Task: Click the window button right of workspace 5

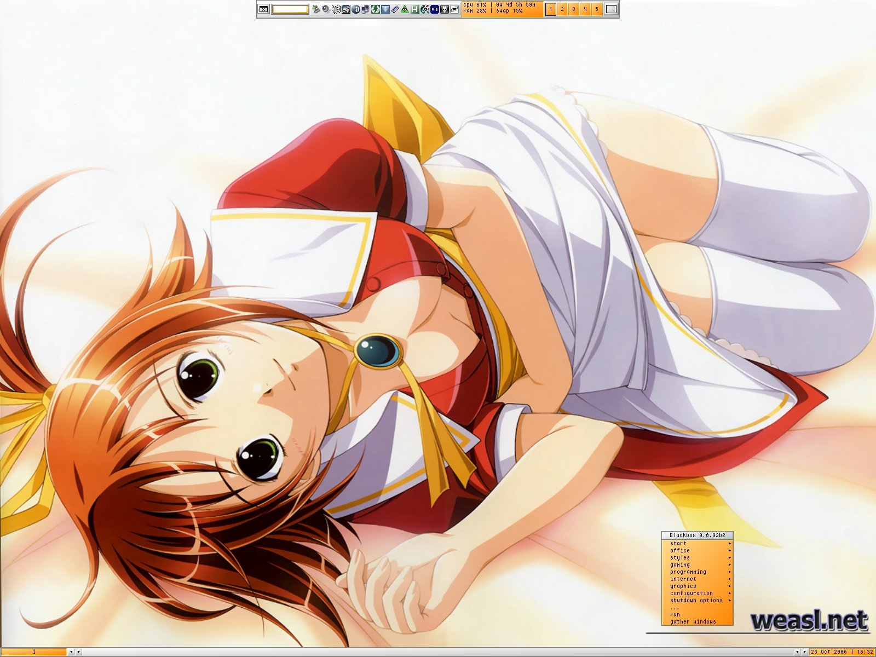Action: tap(611, 9)
